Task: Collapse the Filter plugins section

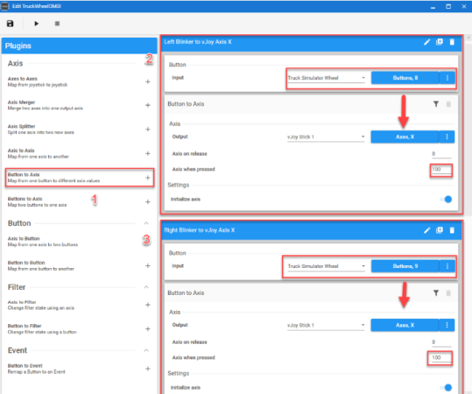Action: point(146,287)
